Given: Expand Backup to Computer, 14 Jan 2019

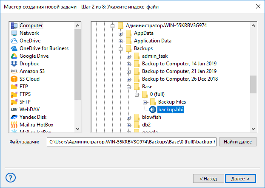Looking at the screenshot, I should tap(128, 64).
